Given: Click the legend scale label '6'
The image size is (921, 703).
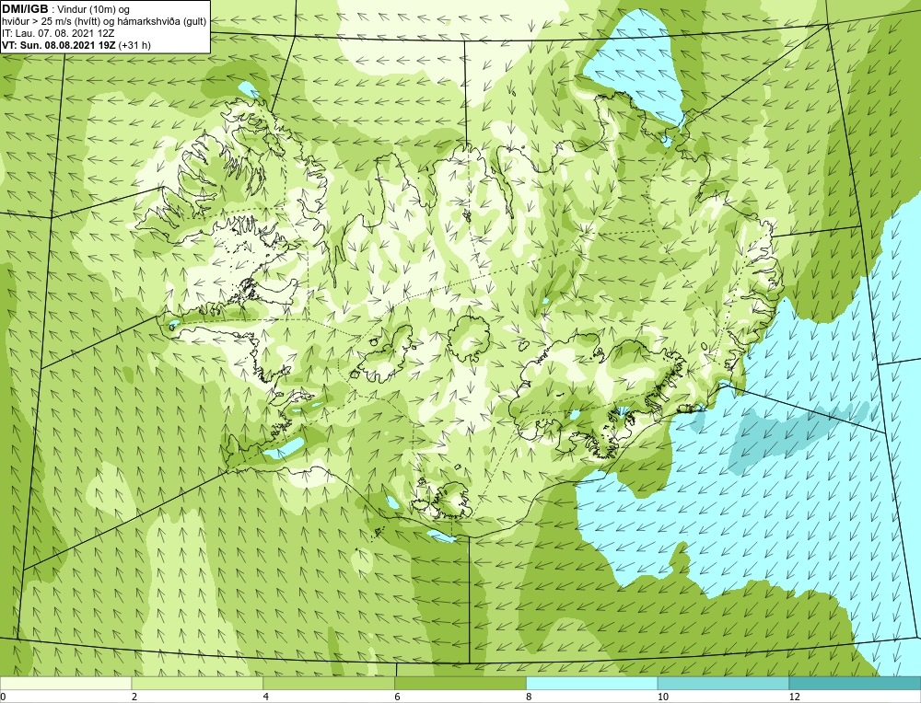Looking at the screenshot, I should pos(398,697).
